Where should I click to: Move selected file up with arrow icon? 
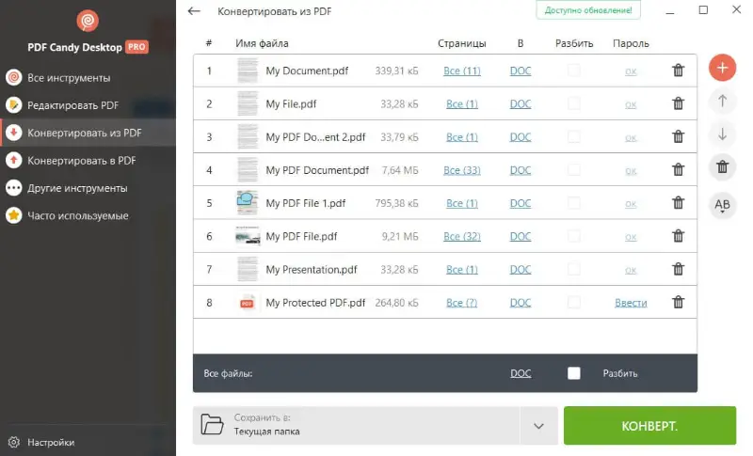[722, 102]
